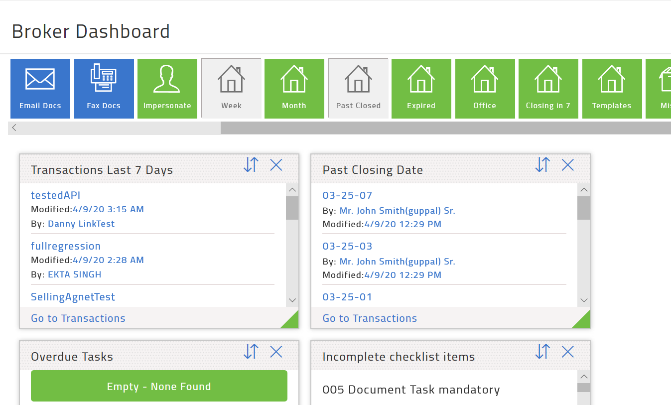
Task: Switch to the Week transactions view
Action: coord(231,88)
